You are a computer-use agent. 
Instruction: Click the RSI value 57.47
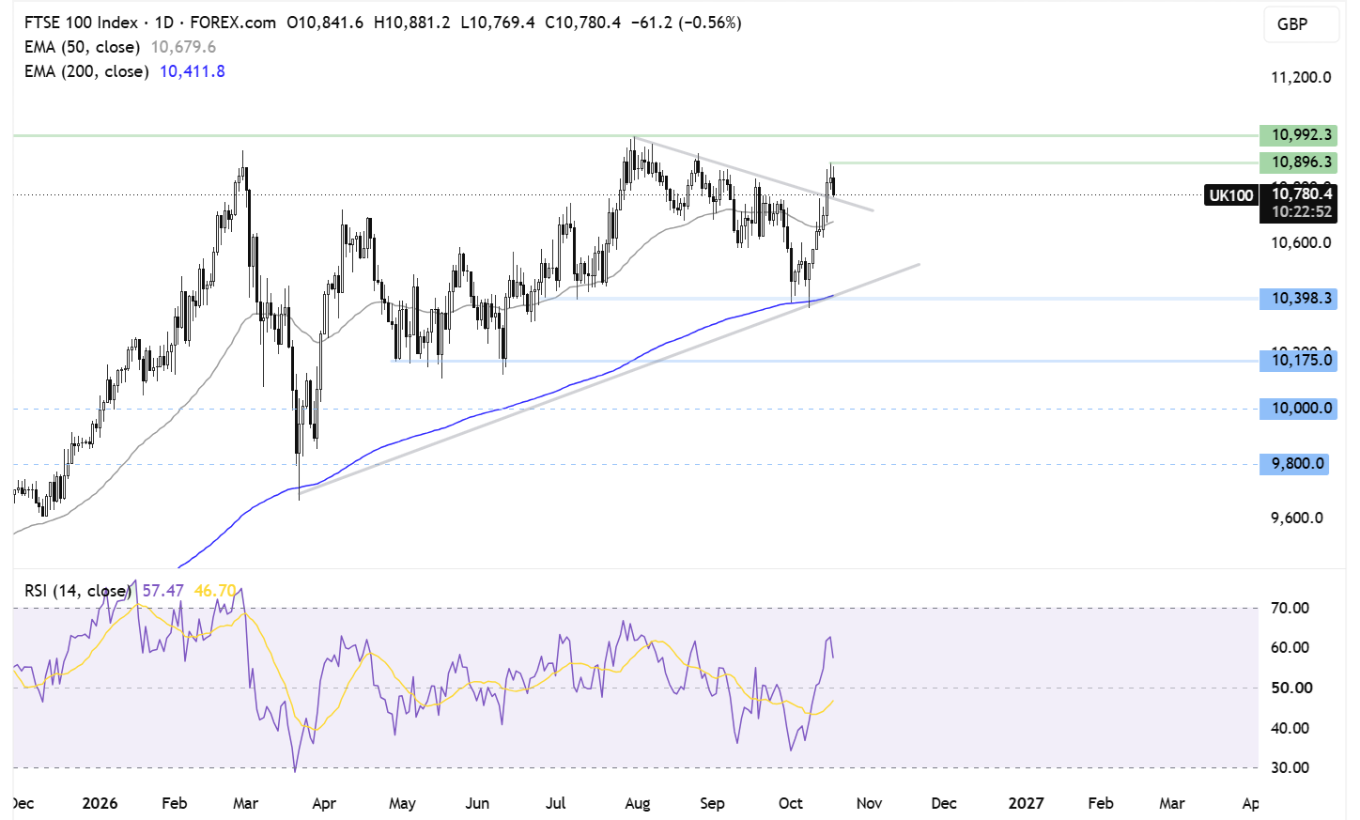click(163, 591)
